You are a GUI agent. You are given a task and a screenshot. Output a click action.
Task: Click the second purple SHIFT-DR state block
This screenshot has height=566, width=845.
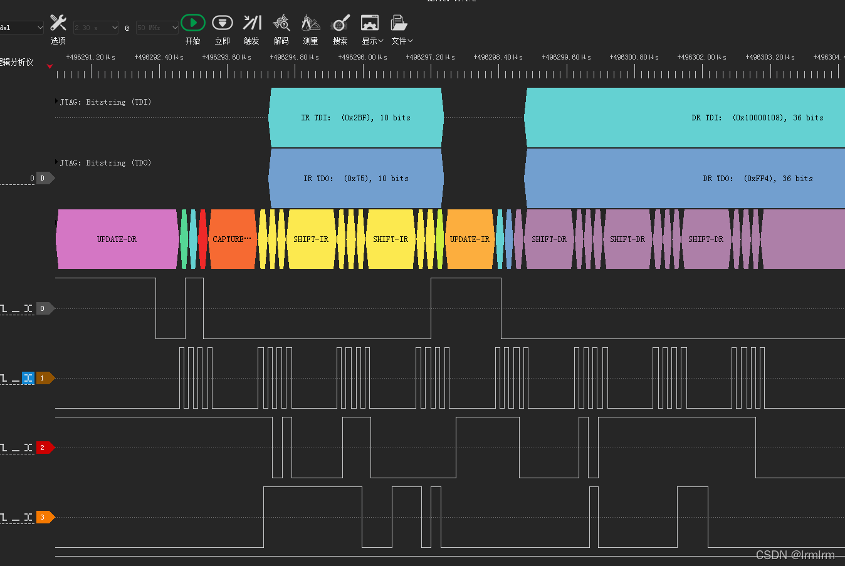[627, 239]
